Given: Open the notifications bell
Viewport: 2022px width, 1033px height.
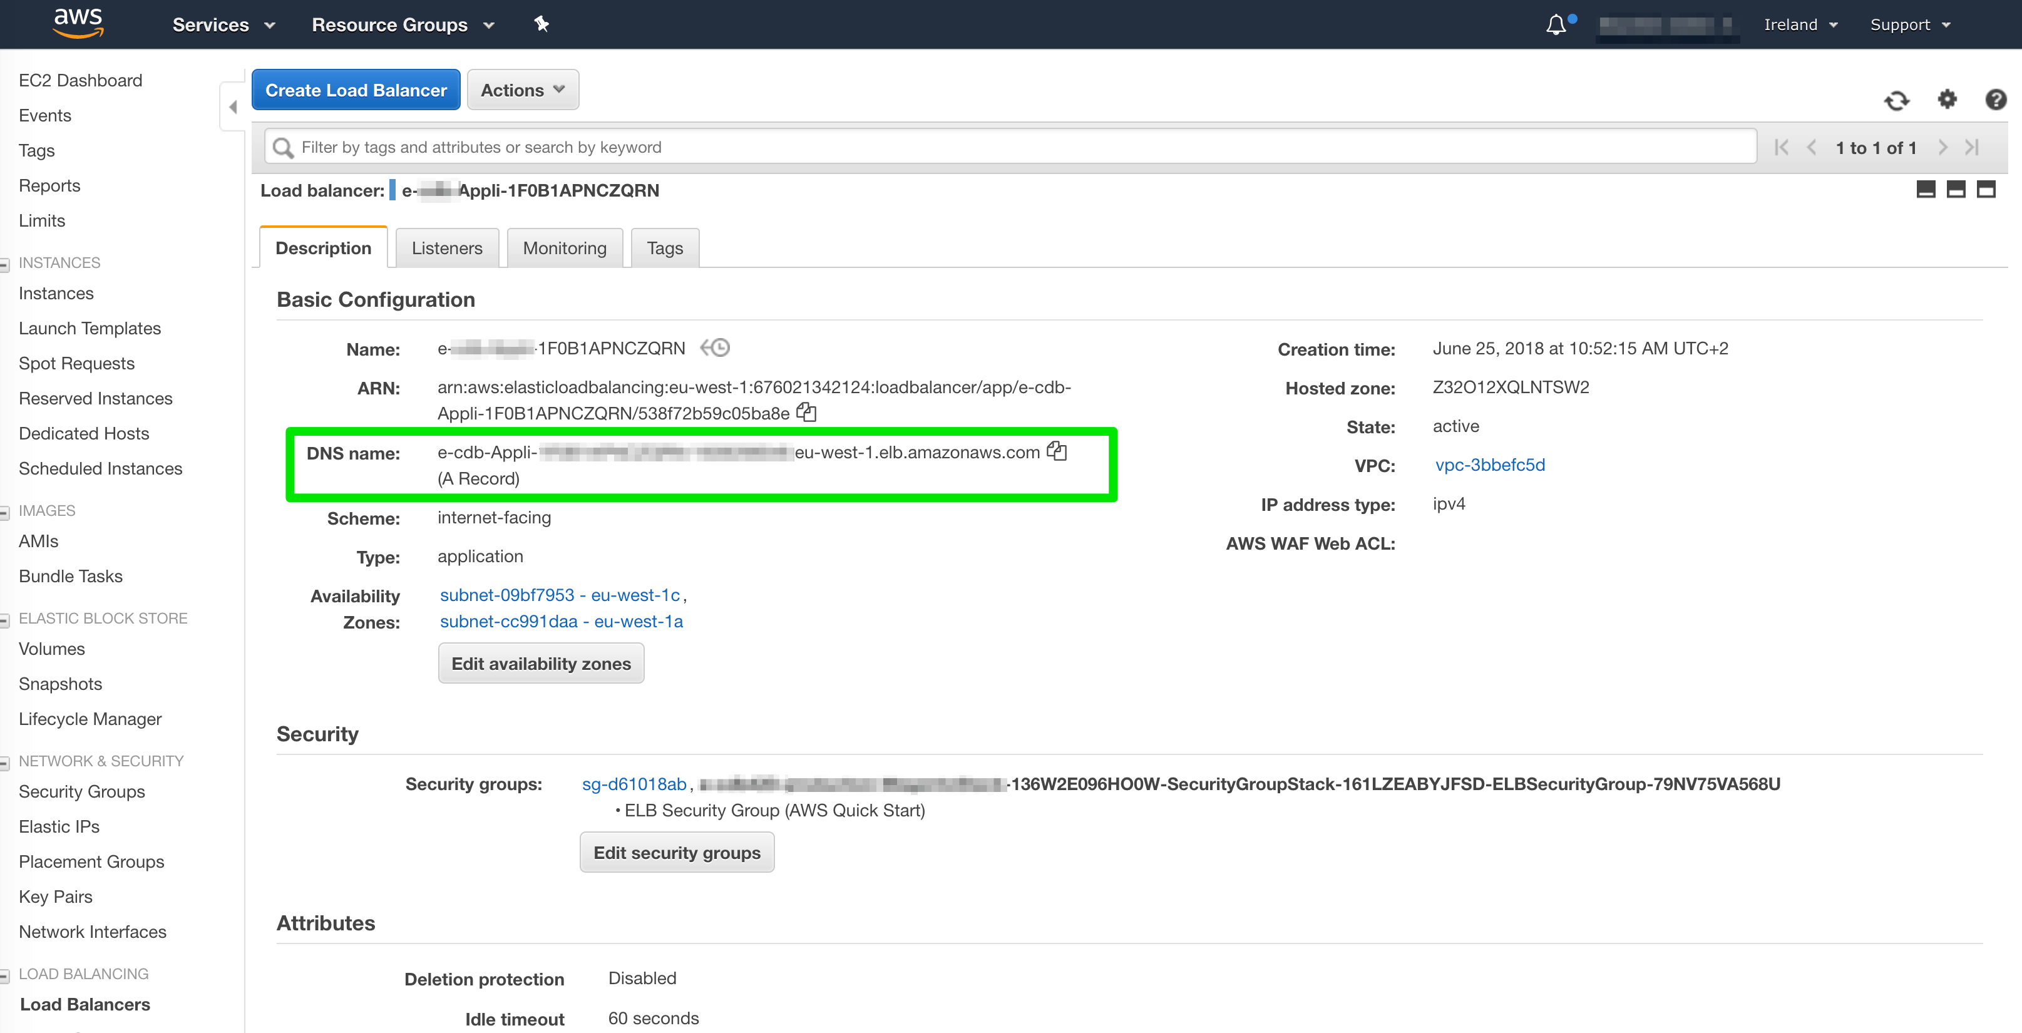Looking at the screenshot, I should pos(1556,25).
